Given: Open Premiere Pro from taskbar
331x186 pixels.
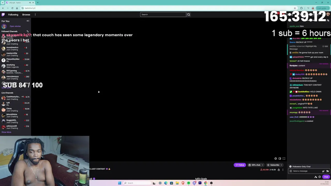Looking at the screenshot, I should pos(200,183).
